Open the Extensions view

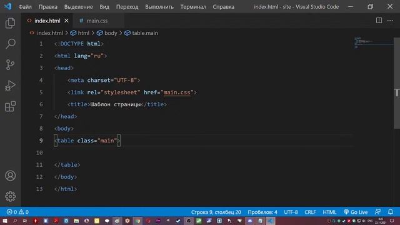[10, 106]
